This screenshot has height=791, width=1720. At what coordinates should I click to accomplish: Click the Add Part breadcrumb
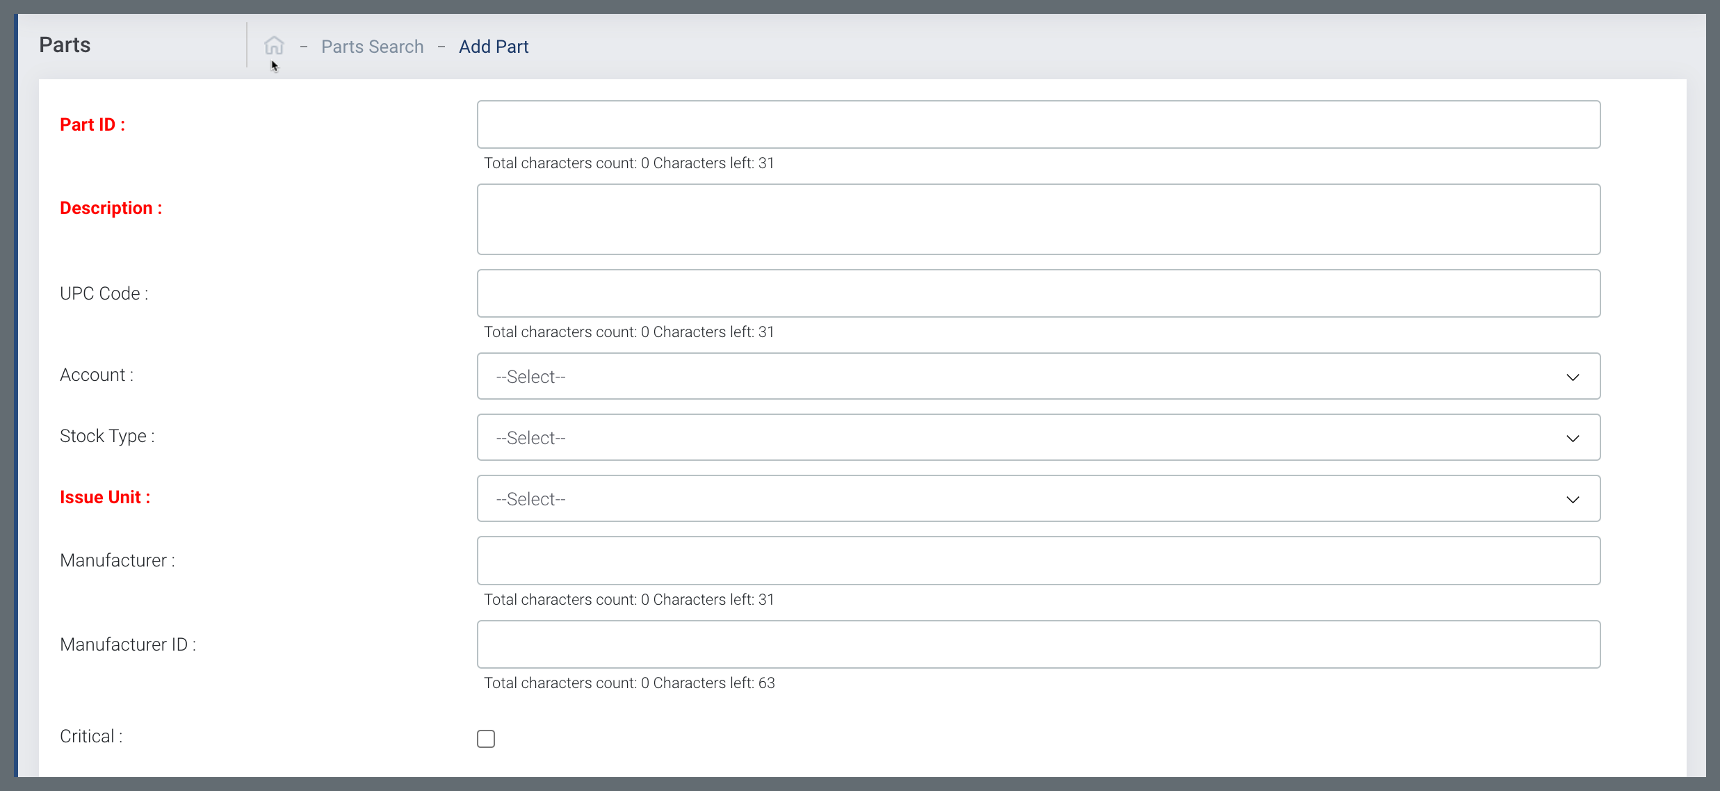pyautogui.click(x=494, y=47)
